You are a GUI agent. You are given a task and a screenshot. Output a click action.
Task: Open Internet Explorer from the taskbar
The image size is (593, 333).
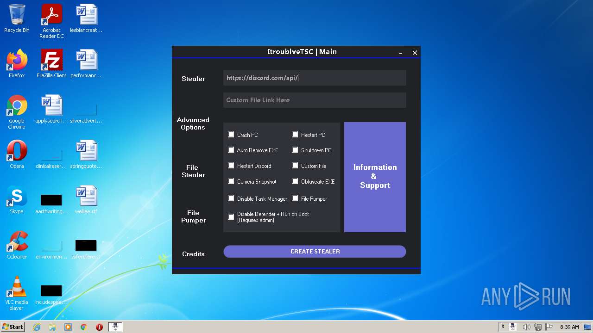tap(37, 327)
